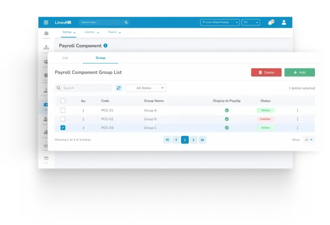Open the card icon at sidebar bottom
The width and height of the screenshot is (330, 225).
click(x=46, y=158)
